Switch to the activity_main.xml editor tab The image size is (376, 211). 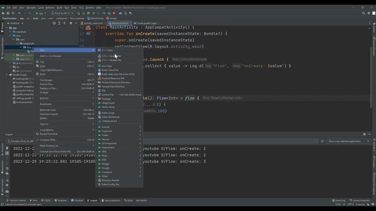(x=92, y=23)
